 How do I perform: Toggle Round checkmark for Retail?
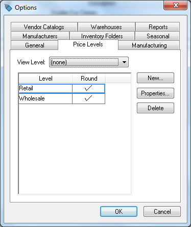pos(88,88)
